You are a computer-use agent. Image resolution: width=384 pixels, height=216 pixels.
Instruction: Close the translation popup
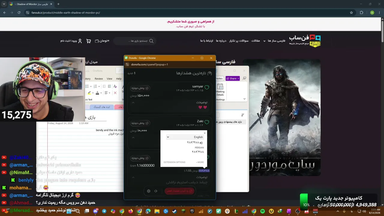pos(205,133)
